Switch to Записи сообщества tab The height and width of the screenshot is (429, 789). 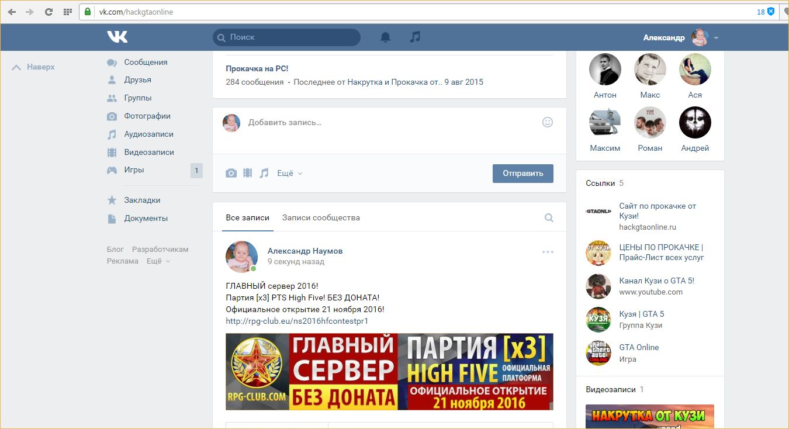(x=321, y=218)
